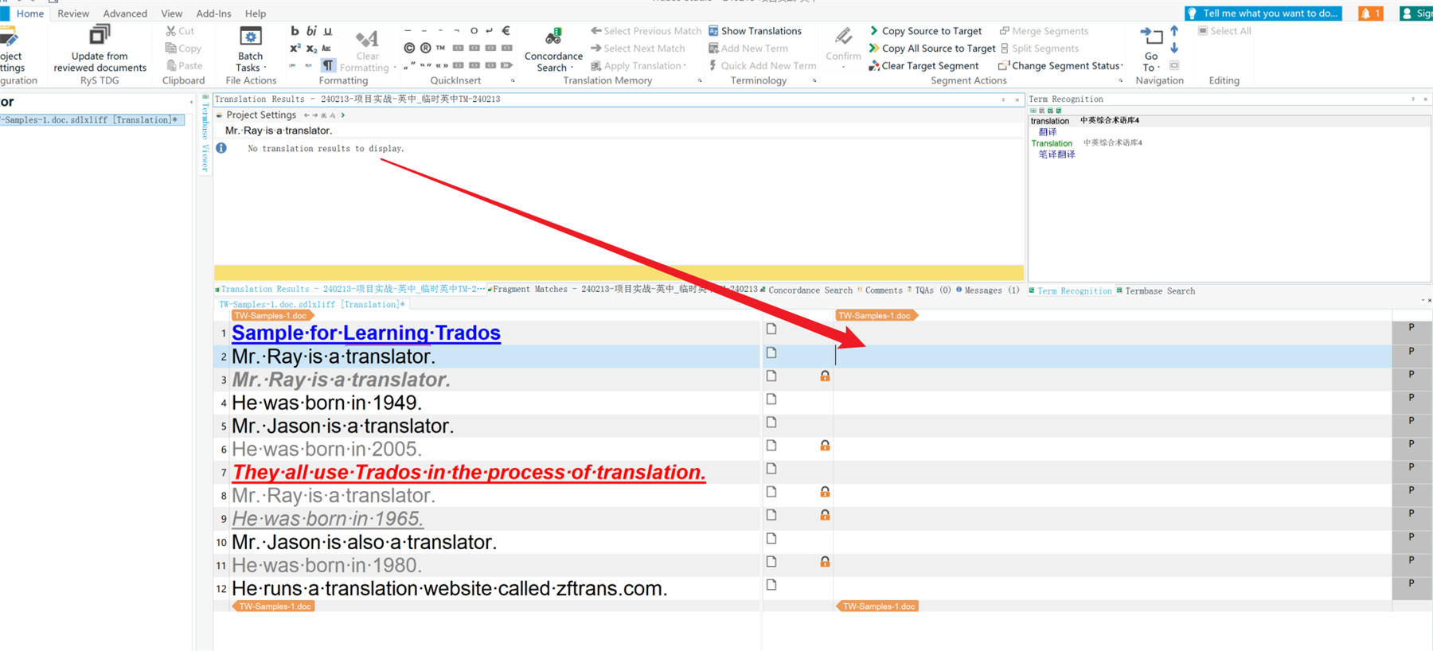Click the Tell me what you want to do box
Image resolution: width=1433 pixels, height=651 pixels.
pyautogui.click(x=1263, y=14)
